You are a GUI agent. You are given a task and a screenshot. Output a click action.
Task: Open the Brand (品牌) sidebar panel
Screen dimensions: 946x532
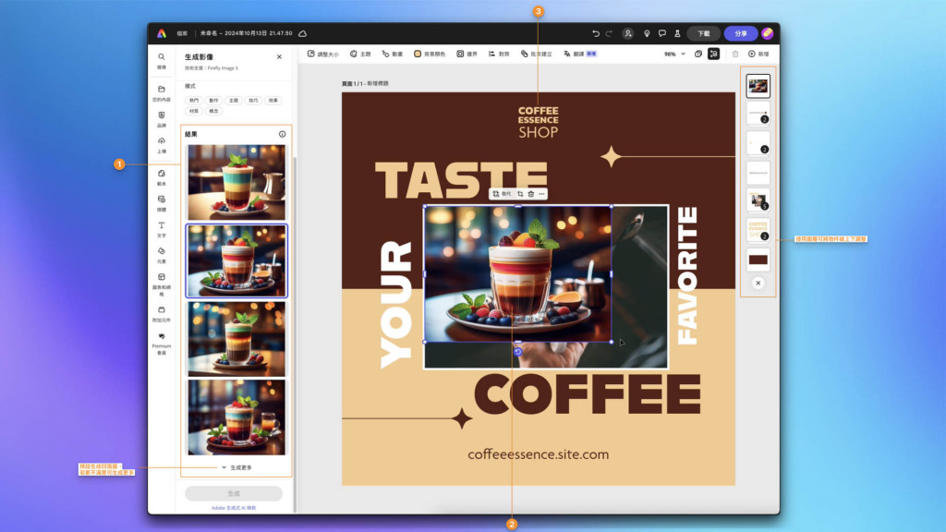point(161,119)
